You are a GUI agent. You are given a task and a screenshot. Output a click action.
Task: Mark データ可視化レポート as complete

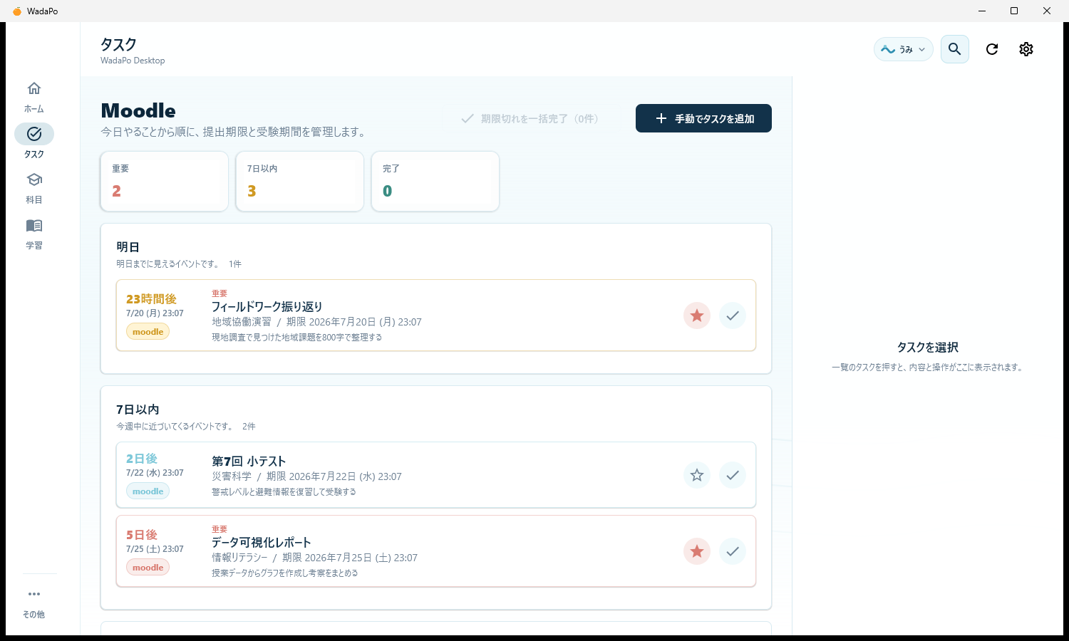(x=733, y=551)
